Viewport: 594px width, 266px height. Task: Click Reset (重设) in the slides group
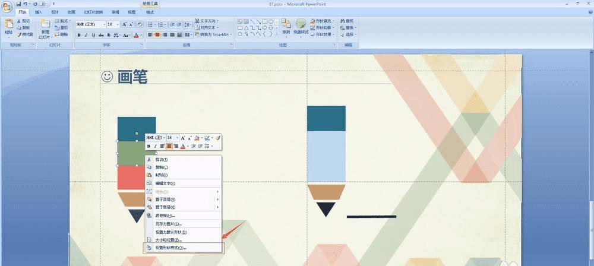click(x=61, y=28)
